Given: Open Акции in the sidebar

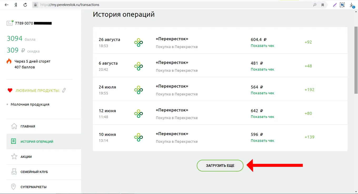Looking at the screenshot, I should point(44,157).
